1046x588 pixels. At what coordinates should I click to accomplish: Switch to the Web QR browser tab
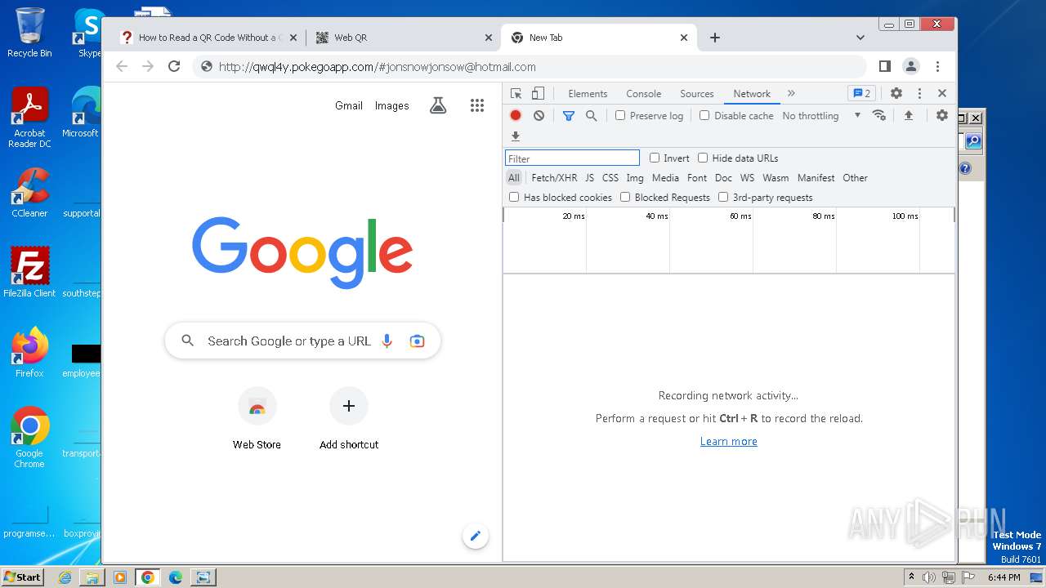tap(402, 38)
